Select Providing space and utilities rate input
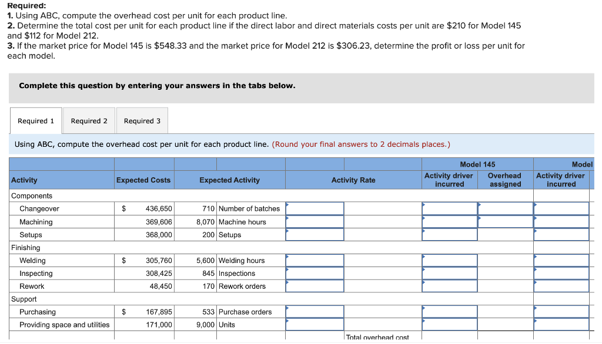Viewport: 602px width, 344px height. click(315, 325)
